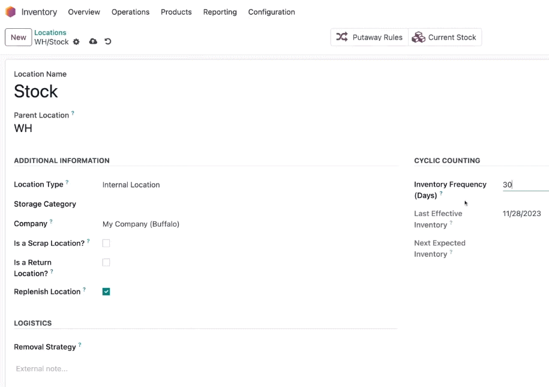Screen dimensions: 549x387
Task: Open the Configuration menu
Action: point(271,12)
